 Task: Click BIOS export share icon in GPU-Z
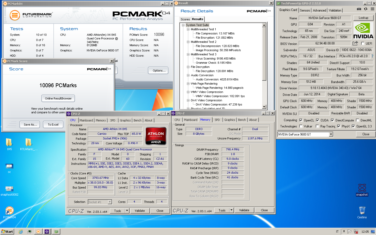[x=355, y=43]
